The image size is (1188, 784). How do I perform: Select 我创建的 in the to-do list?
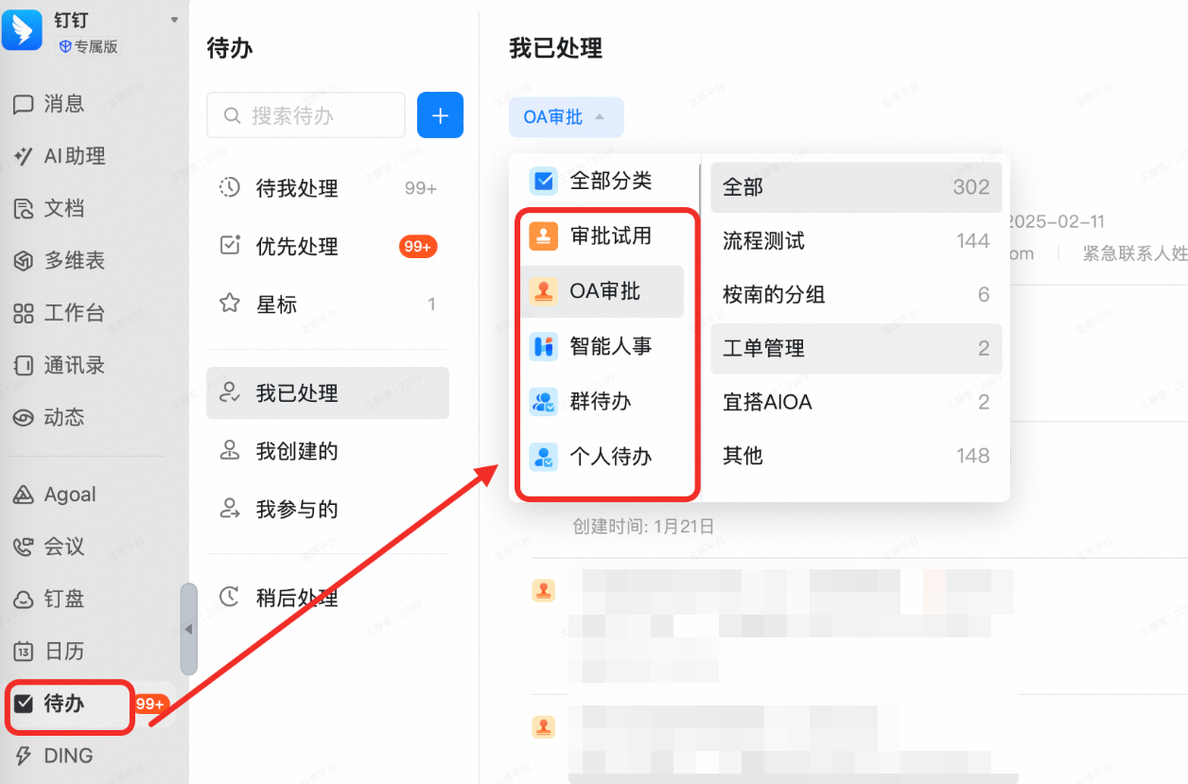point(327,451)
